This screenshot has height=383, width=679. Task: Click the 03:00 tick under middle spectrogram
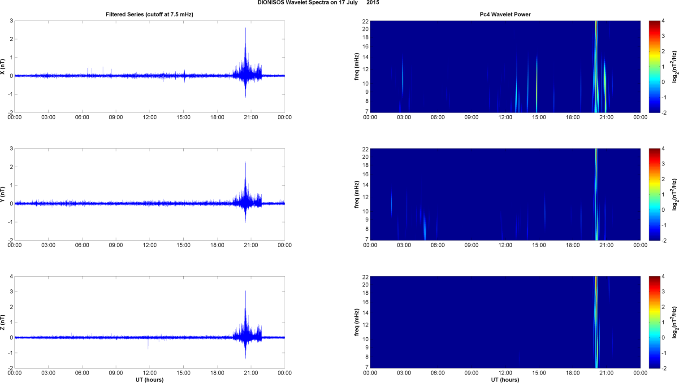click(x=404, y=245)
